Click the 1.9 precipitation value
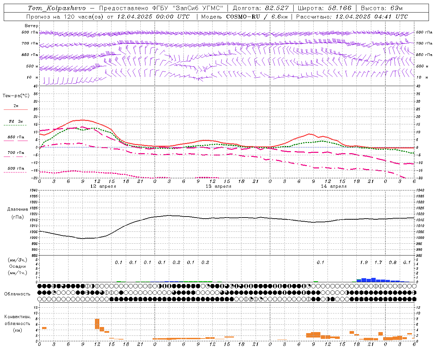 (x=364, y=262)
